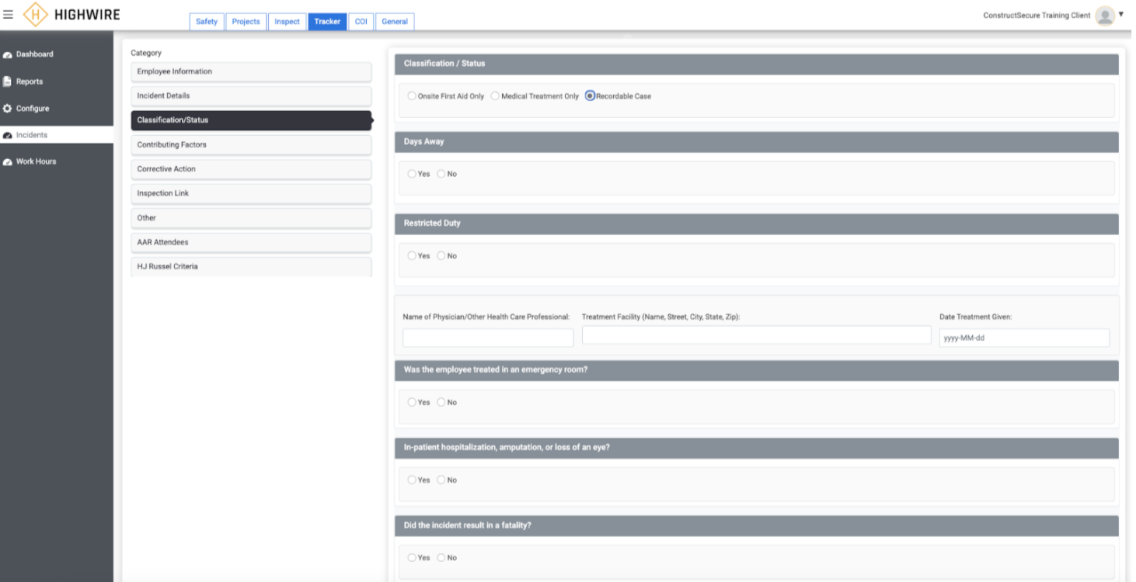
Task: Select the Inspection Link category
Action: point(251,193)
